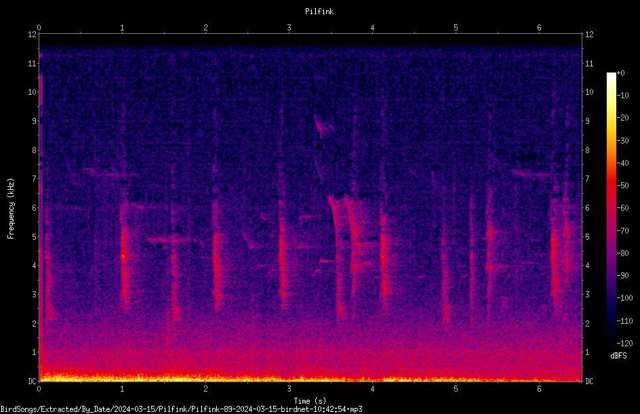Screen dimensions: 640x414
Task: Click the Frequency (kHz) axis label
Action: click(x=11, y=209)
